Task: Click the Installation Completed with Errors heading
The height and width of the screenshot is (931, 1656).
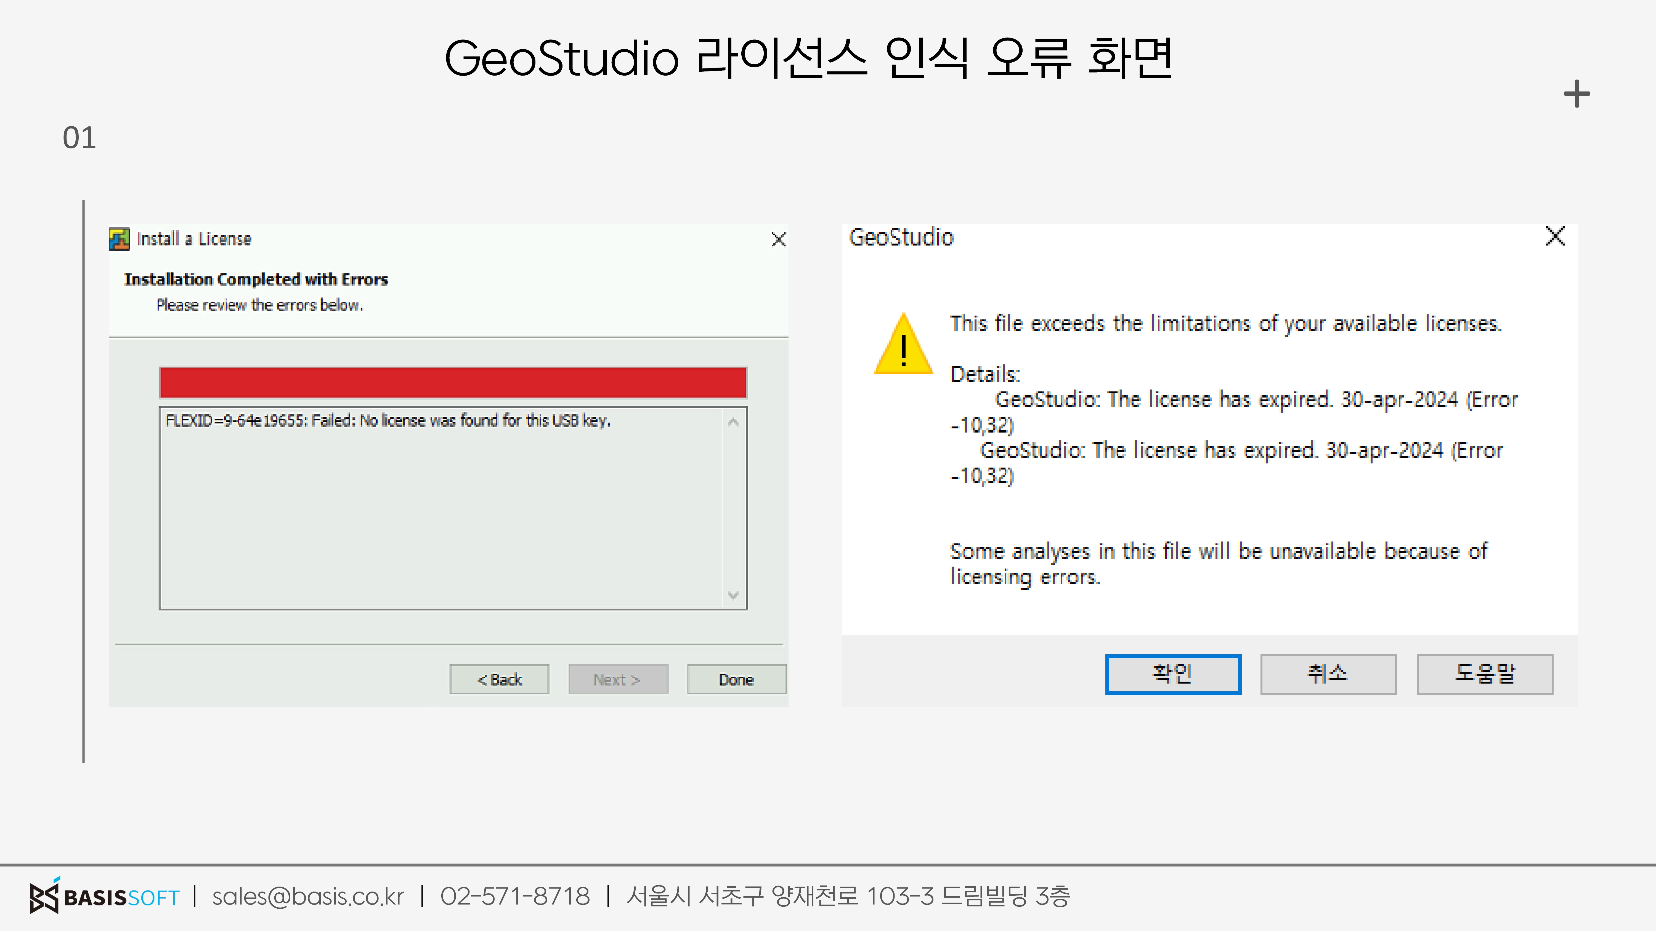Action: 256,279
